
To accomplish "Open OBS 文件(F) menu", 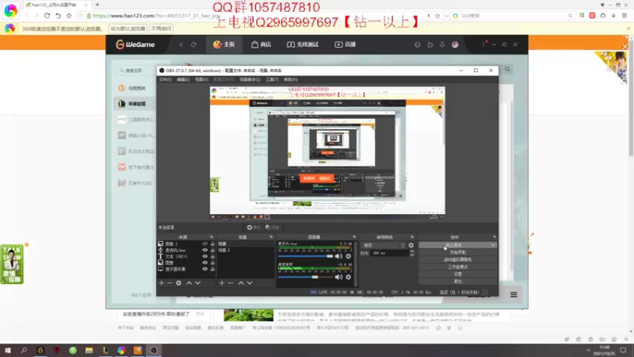I will [x=165, y=79].
